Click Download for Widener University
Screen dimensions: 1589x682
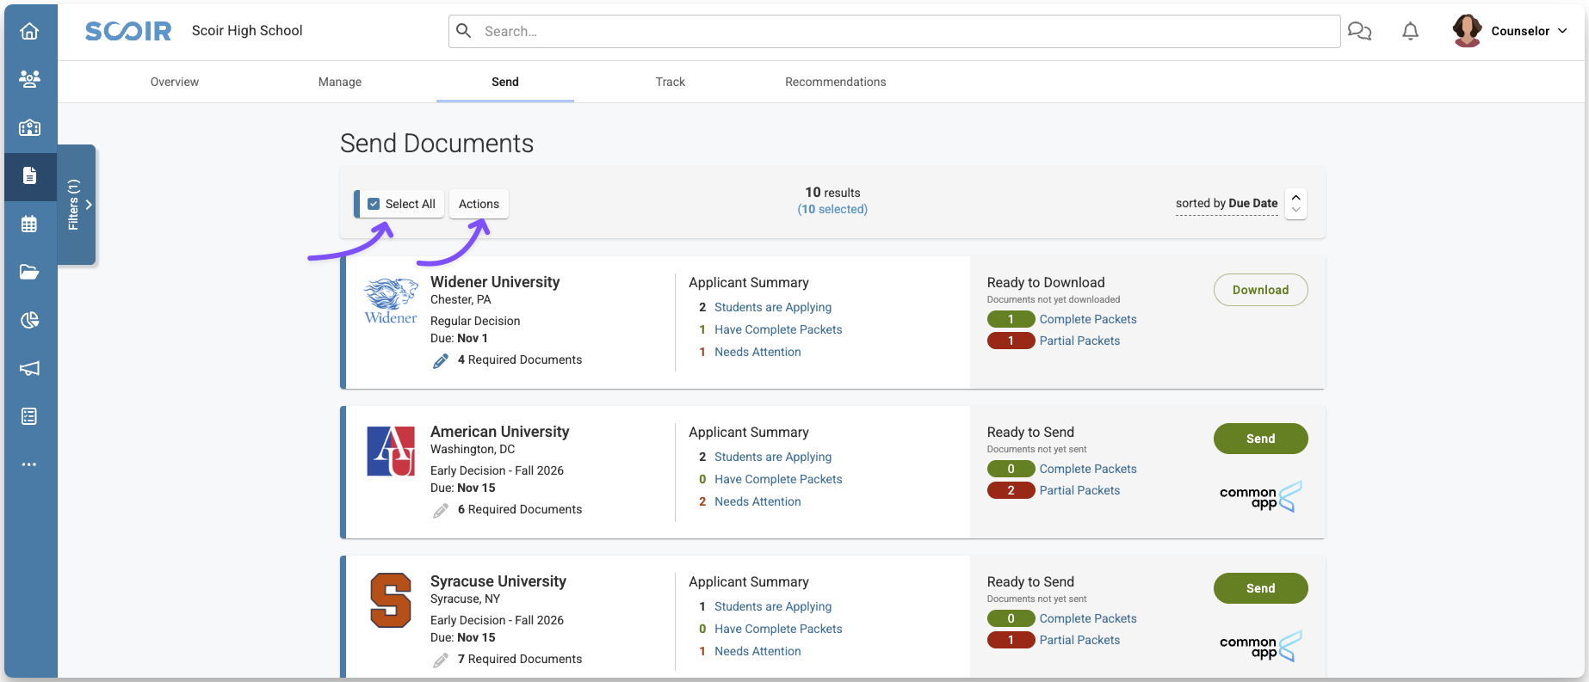pos(1261,290)
